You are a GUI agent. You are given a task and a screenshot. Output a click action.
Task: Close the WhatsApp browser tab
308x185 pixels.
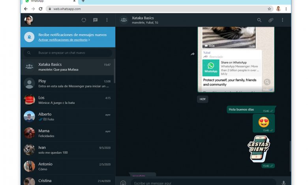pyautogui.click(x=74, y=1)
